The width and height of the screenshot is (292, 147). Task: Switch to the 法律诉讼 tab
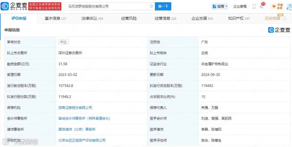pos(92,18)
